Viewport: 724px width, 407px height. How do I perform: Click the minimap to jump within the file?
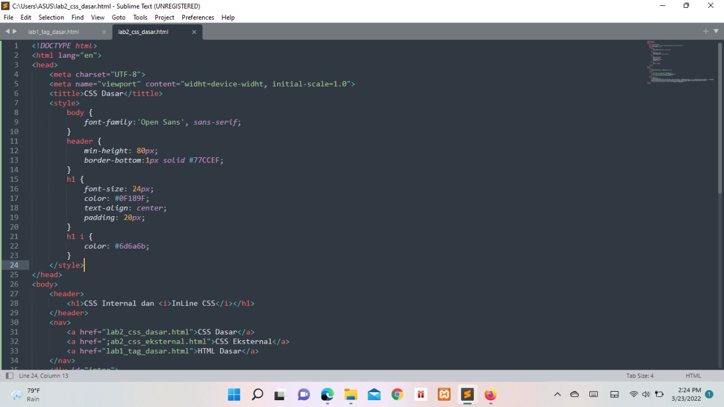(679, 62)
